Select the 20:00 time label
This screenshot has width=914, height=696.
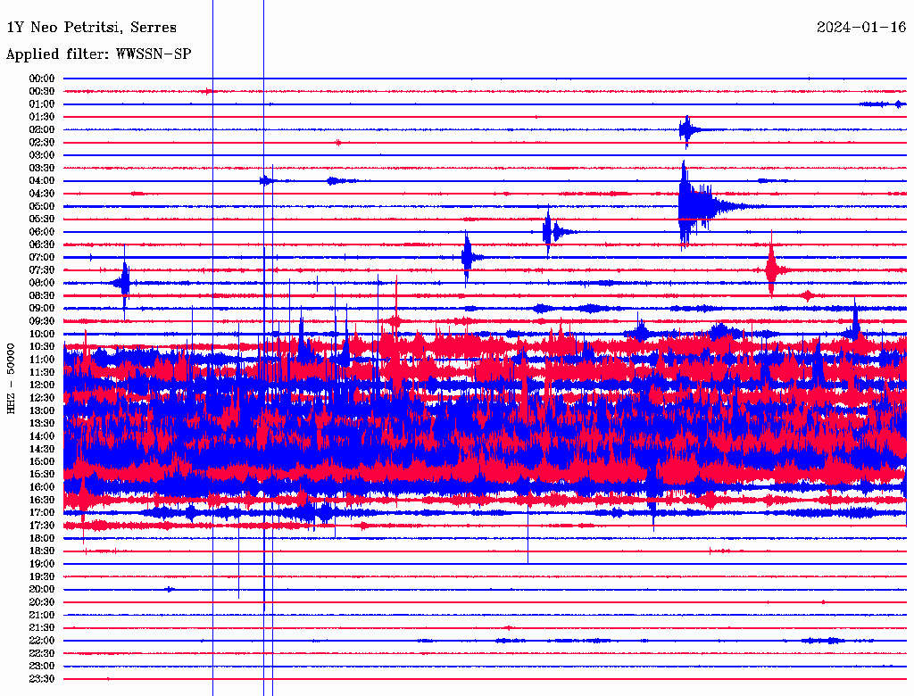tap(42, 589)
